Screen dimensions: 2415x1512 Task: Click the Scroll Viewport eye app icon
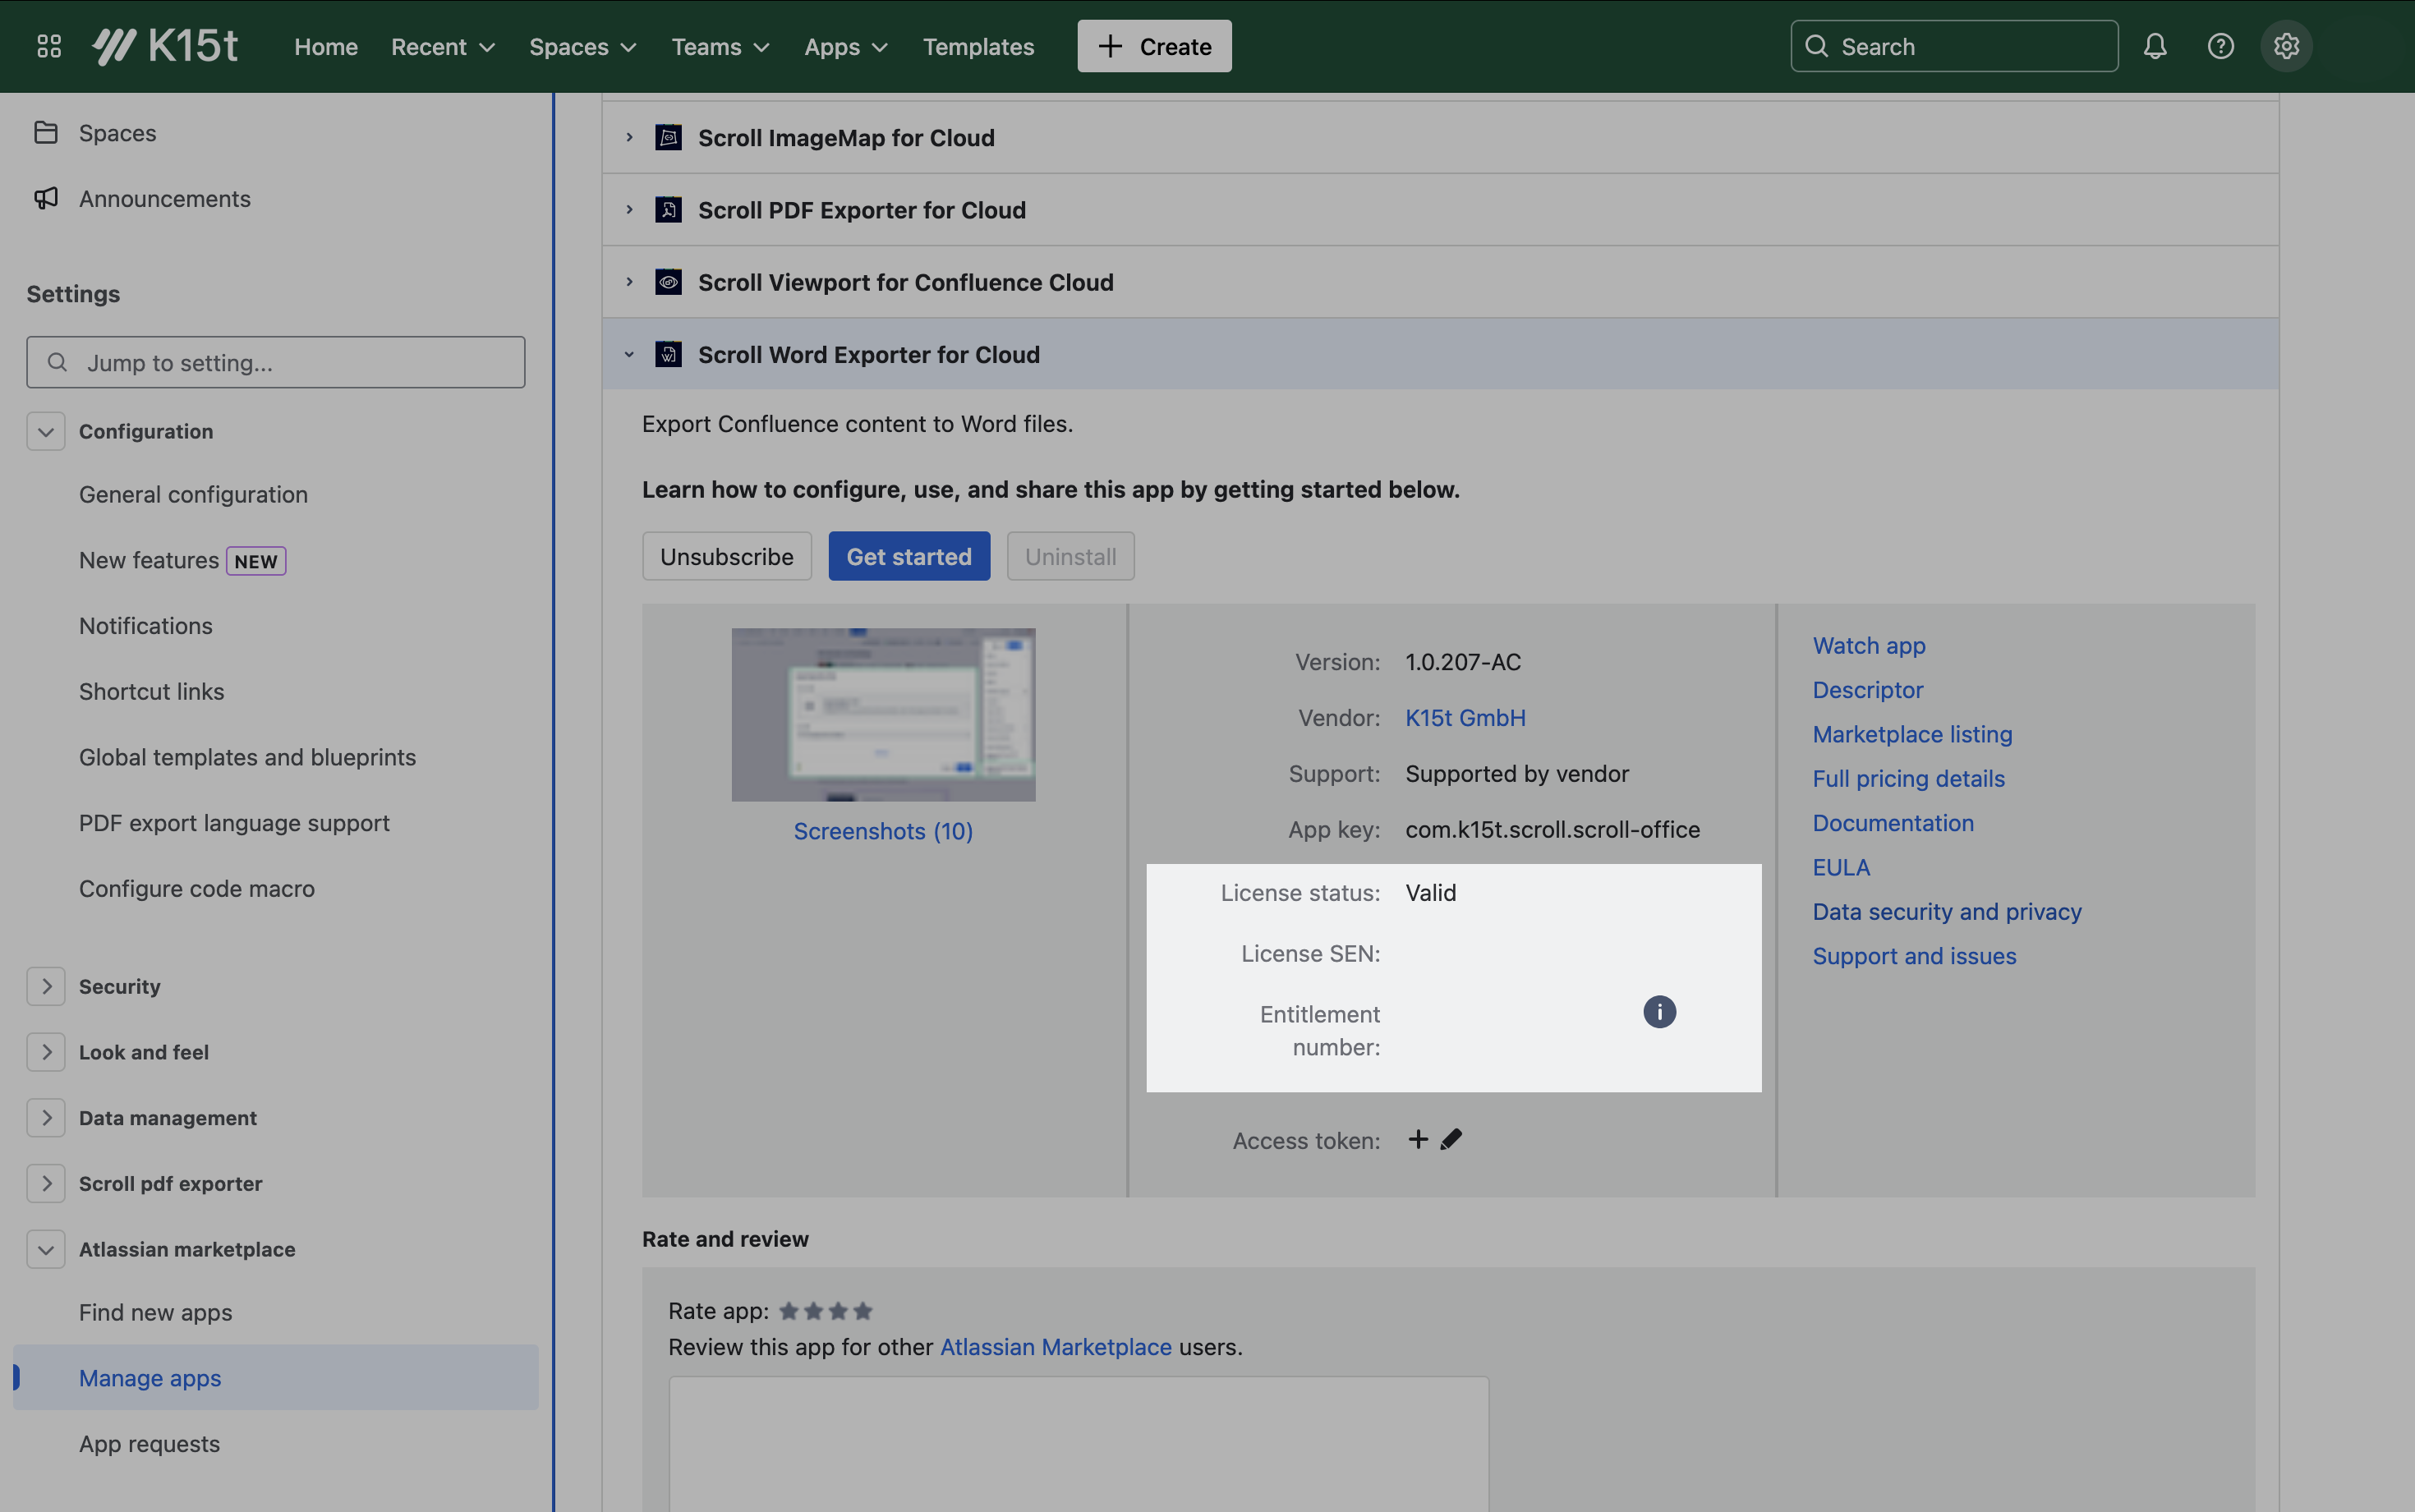(668, 282)
